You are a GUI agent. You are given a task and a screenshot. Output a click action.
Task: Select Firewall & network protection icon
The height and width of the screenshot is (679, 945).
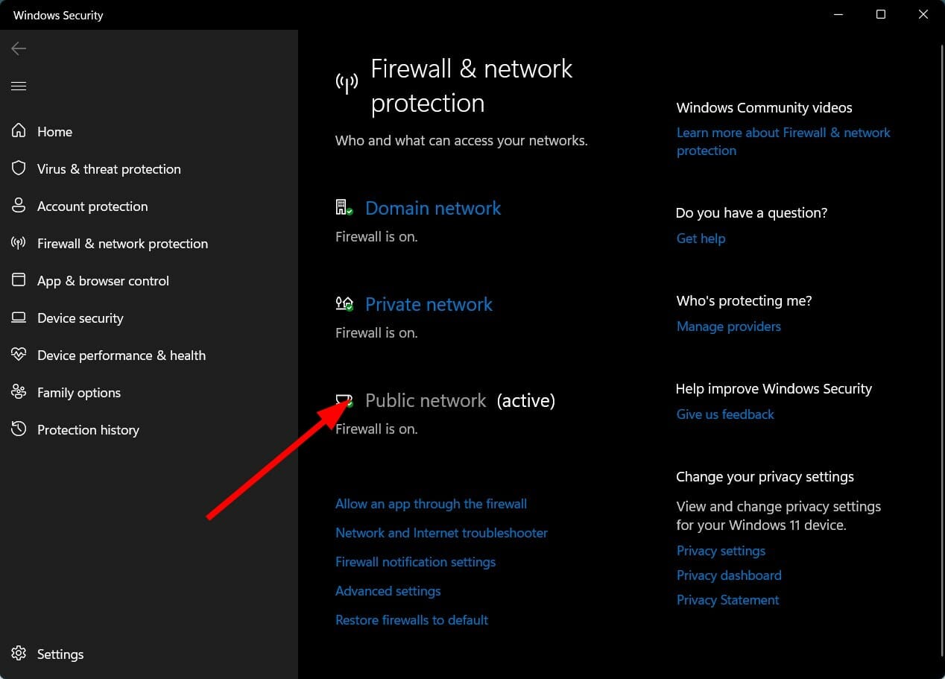tap(19, 243)
